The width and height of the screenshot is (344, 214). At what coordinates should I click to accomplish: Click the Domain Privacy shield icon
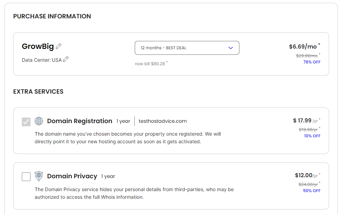pyautogui.click(x=39, y=176)
